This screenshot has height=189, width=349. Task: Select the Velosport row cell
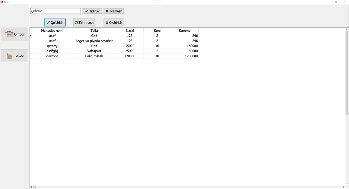94,51
